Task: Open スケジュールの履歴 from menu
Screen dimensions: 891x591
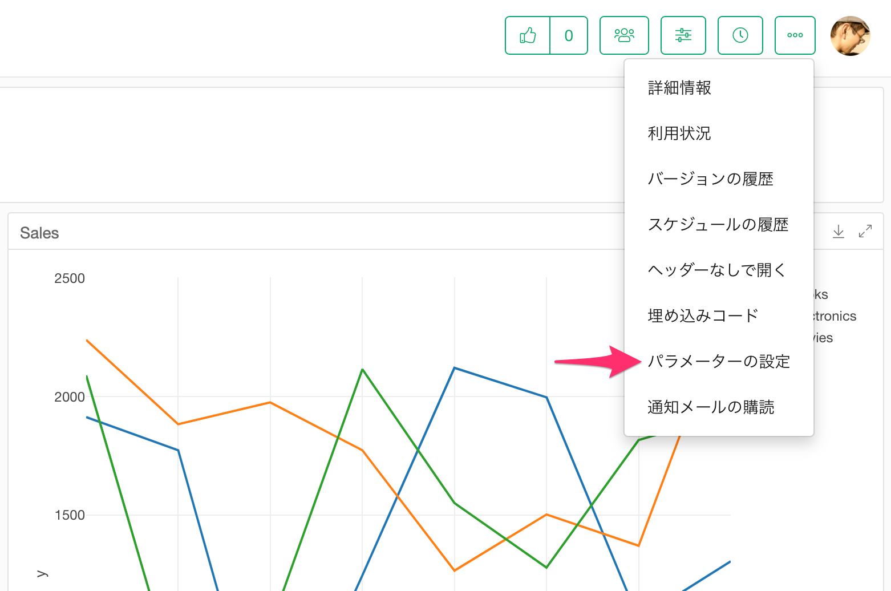Action: click(x=719, y=225)
